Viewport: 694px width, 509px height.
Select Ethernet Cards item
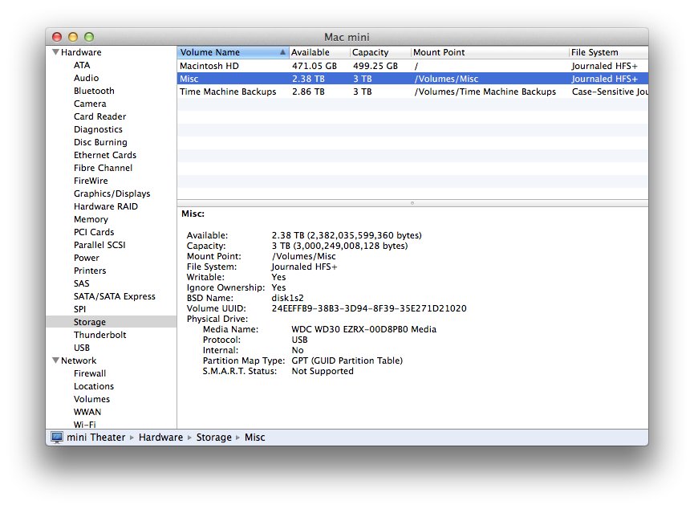pyautogui.click(x=105, y=155)
